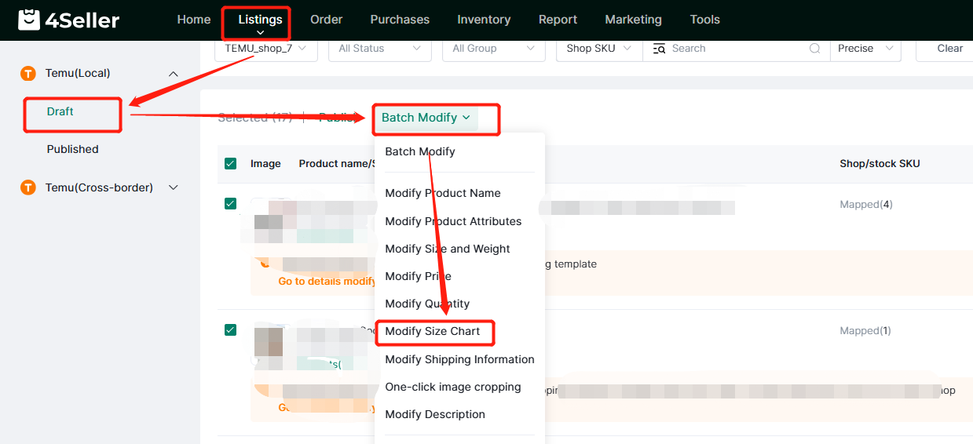Click the search list icon before Search
This screenshot has height=444, width=973.
(657, 49)
